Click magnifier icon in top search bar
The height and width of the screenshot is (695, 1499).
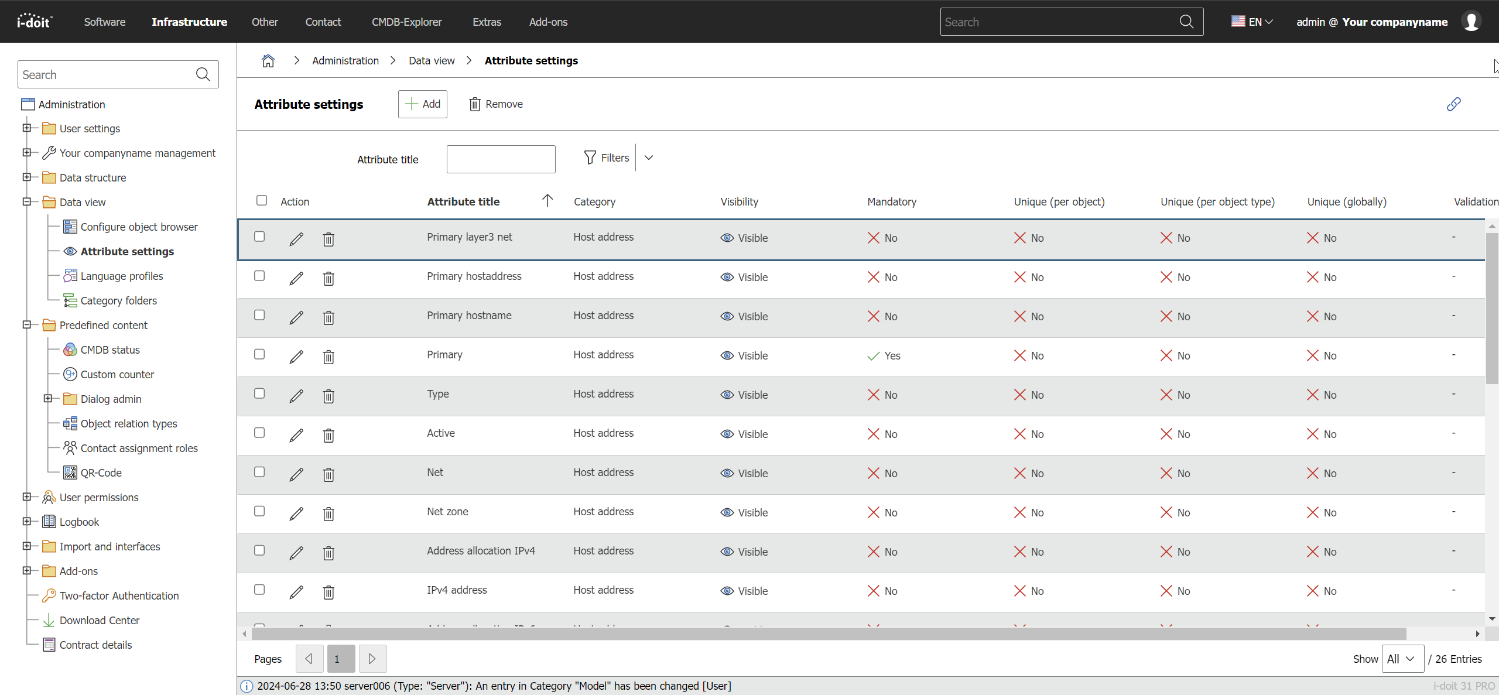tap(1186, 22)
